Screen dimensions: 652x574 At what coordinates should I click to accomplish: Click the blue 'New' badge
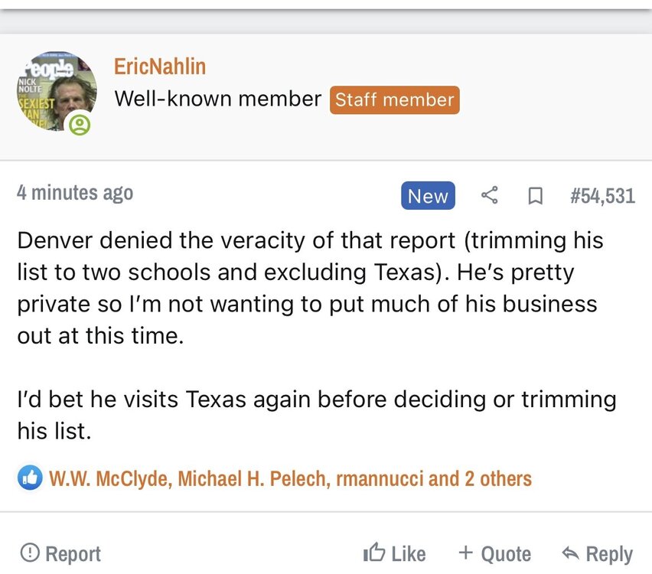point(428,196)
